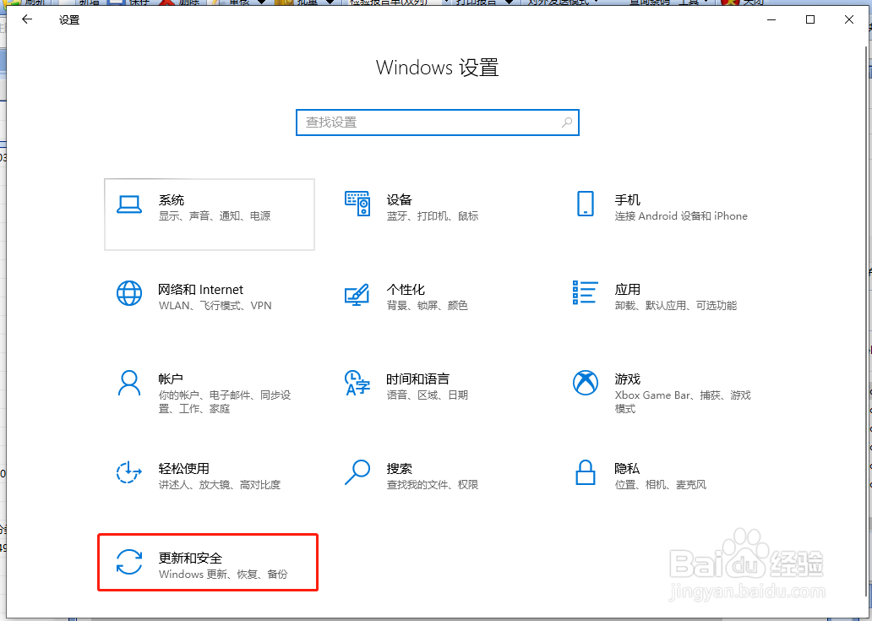Viewport: 872px width, 621px height.
Task: Open 更新和安全 refresh arrows icon
Action: point(129,562)
